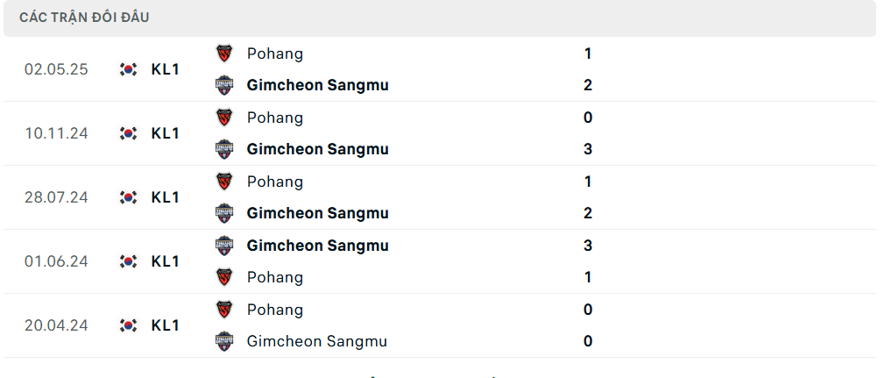The height and width of the screenshot is (378, 885).
Task: Select Pohang team name in 02.05.25 match
Action: (x=275, y=53)
